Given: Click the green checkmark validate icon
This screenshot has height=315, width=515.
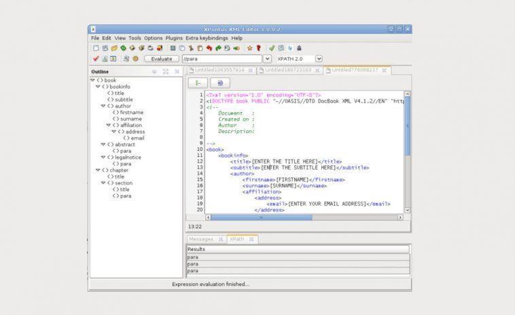Looking at the screenshot, I should tap(272, 48).
